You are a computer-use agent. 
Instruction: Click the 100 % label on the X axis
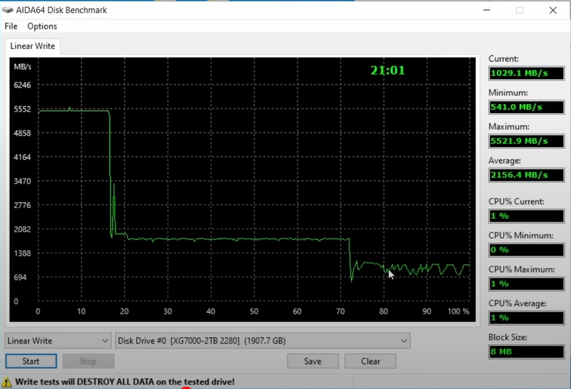[458, 311]
